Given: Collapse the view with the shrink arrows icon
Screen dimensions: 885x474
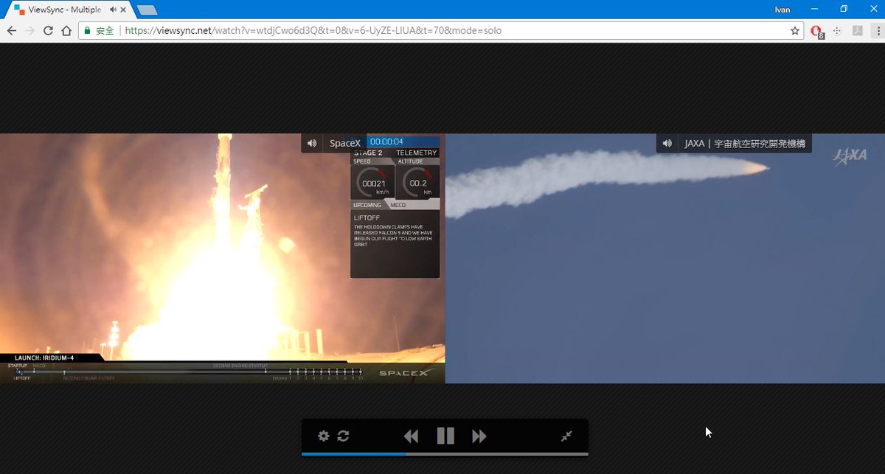Looking at the screenshot, I should point(566,436).
